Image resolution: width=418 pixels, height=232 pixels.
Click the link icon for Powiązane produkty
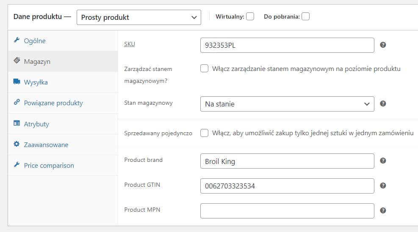coord(17,102)
